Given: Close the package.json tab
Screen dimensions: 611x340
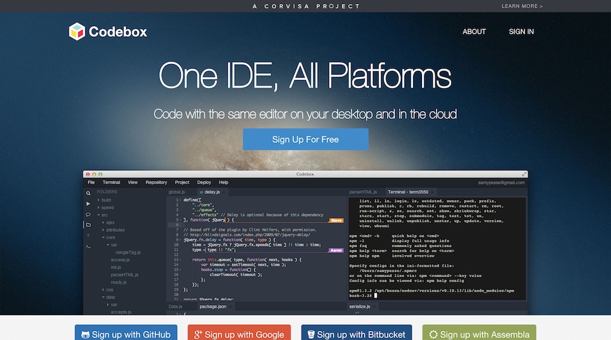Looking at the screenshot, I should (x=230, y=306).
